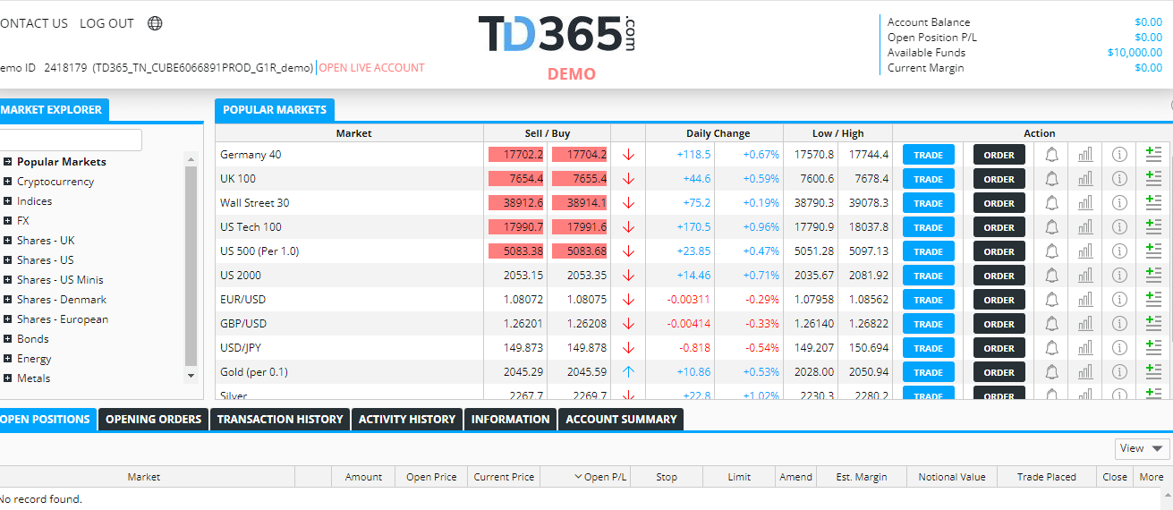Click the Market Explorer scroll down arrow
Image resolution: width=1173 pixels, height=510 pixels.
coord(190,377)
